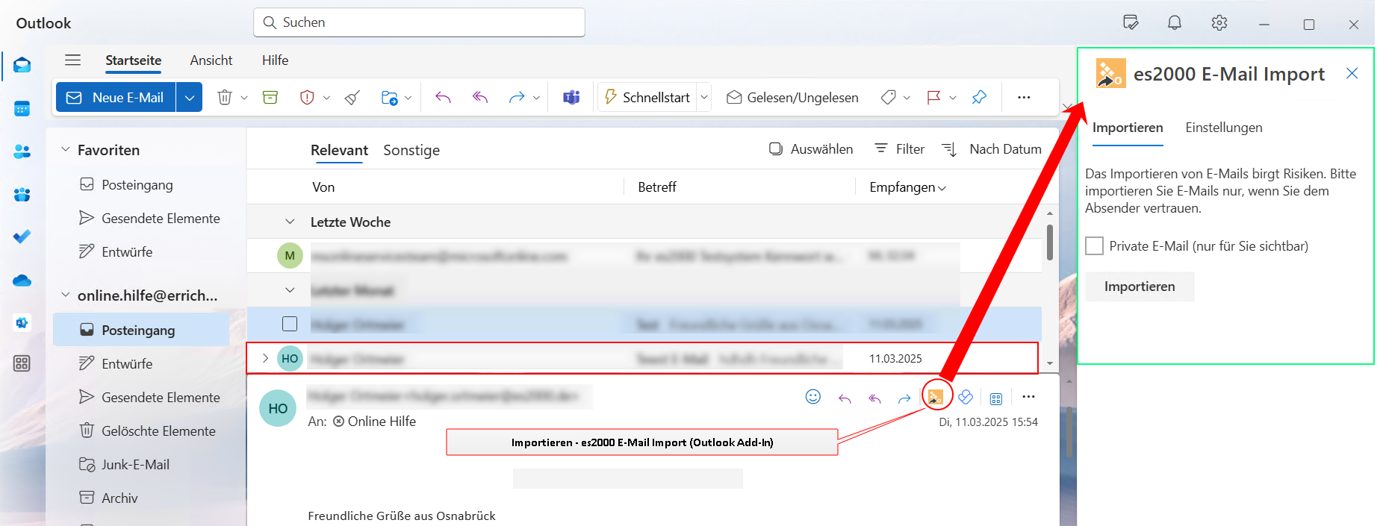The image size is (1383, 526).
Task: Open the notifications bell
Action: pos(1175,23)
